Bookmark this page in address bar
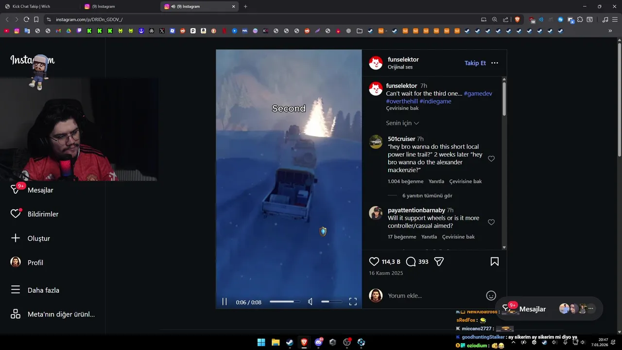The image size is (622, 350). [36, 19]
